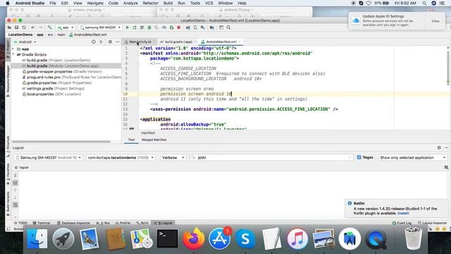This screenshot has height=254, width=451.
Task: Open the com.kottapa.locationdemo process dropdown
Action: [121, 157]
